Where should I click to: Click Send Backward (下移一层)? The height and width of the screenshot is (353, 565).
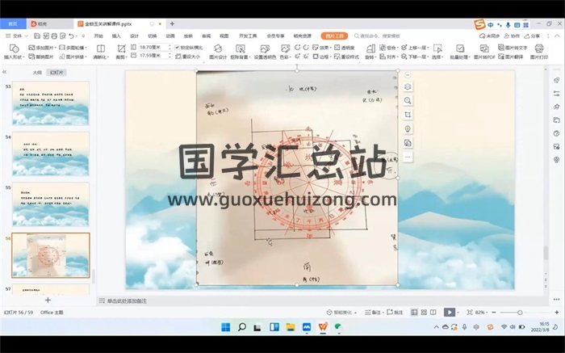[x=415, y=57]
